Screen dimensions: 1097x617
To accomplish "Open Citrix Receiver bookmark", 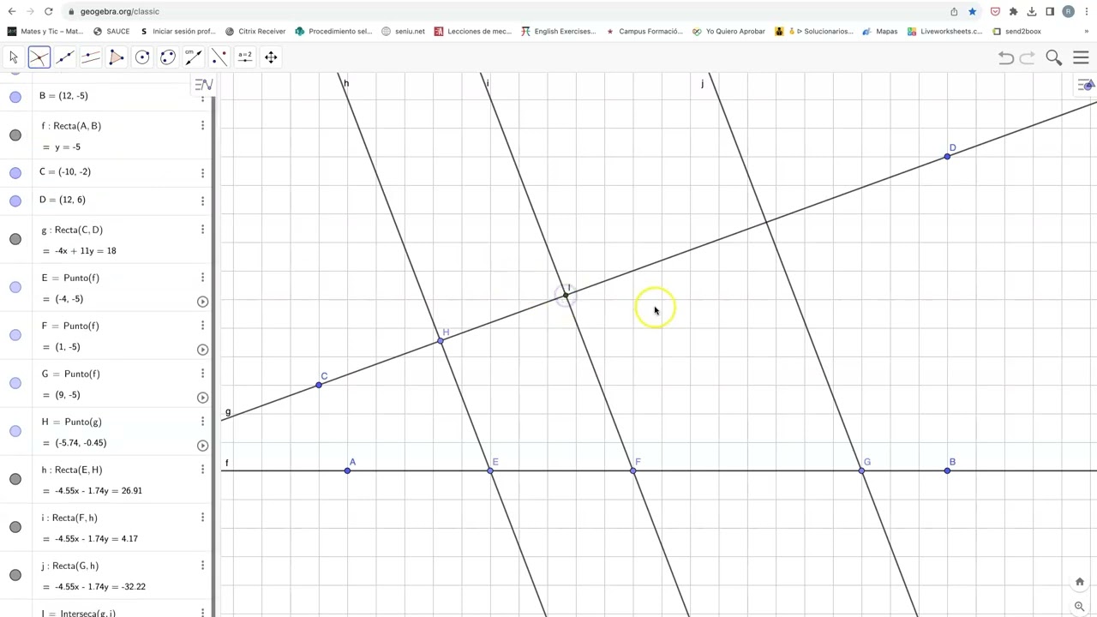I will pyautogui.click(x=255, y=31).
